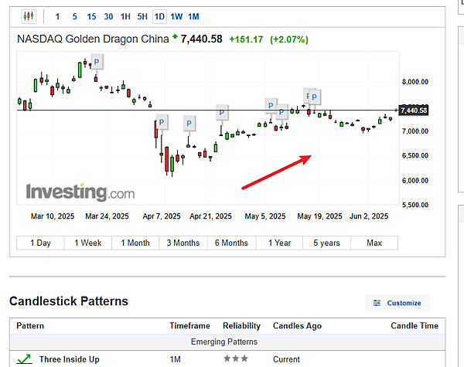Choose the 5H interval
Image resolution: width=464 pixels, height=367 pixels.
pos(142,16)
